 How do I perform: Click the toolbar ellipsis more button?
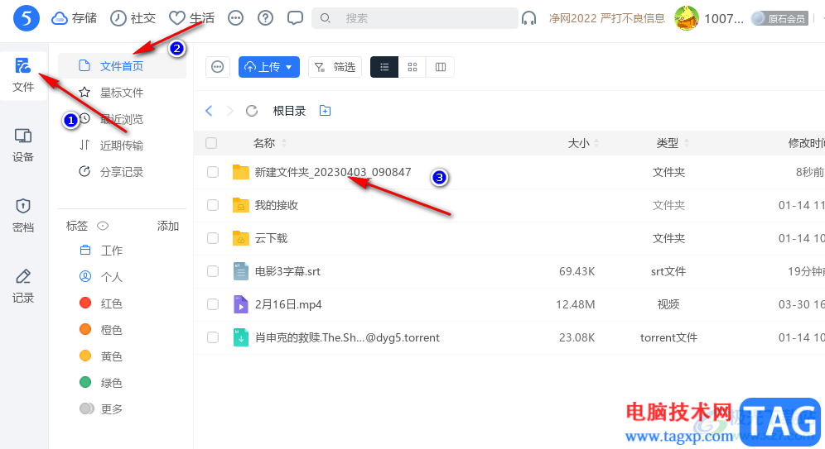click(217, 67)
